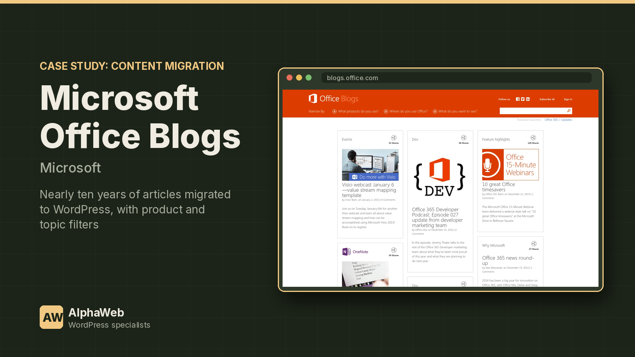
Task: Click the OneNote category label
Action: tap(360, 252)
